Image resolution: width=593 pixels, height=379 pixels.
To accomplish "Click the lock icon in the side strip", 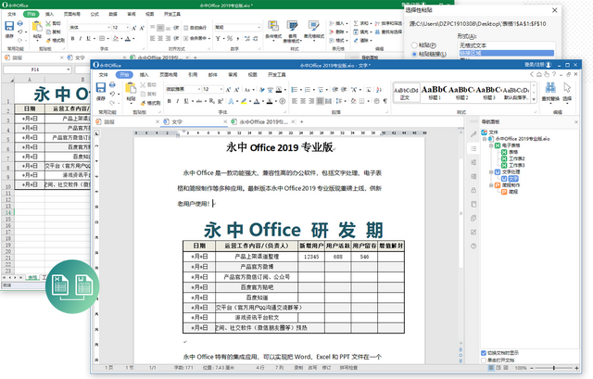I will click(x=473, y=190).
